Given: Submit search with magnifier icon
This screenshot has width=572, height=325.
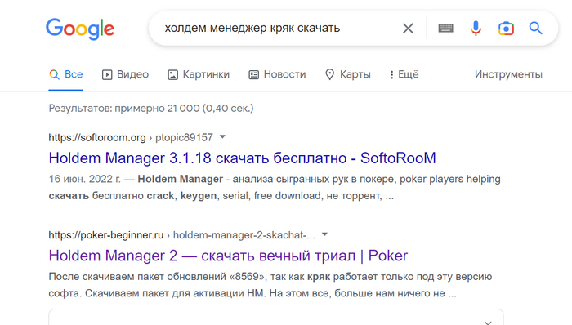Looking at the screenshot, I should point(535,28).
